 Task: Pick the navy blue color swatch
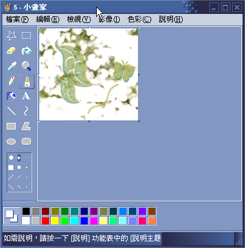coord(84,211)
